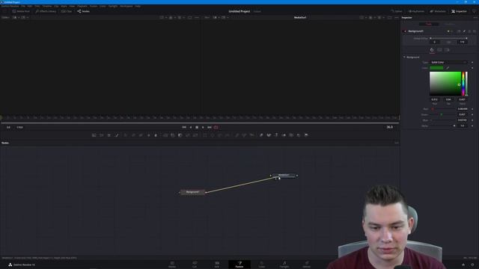Add a pRender node from the toolbar
This screenshot has height=269, width=479.
coord(251,135)
